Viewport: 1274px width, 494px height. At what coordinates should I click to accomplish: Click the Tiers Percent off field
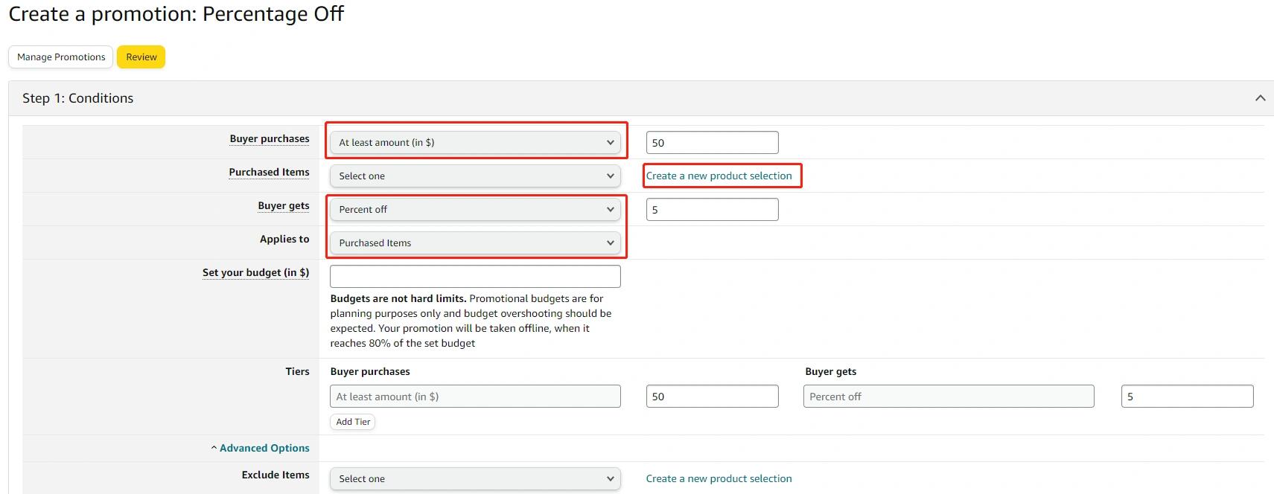949,397
